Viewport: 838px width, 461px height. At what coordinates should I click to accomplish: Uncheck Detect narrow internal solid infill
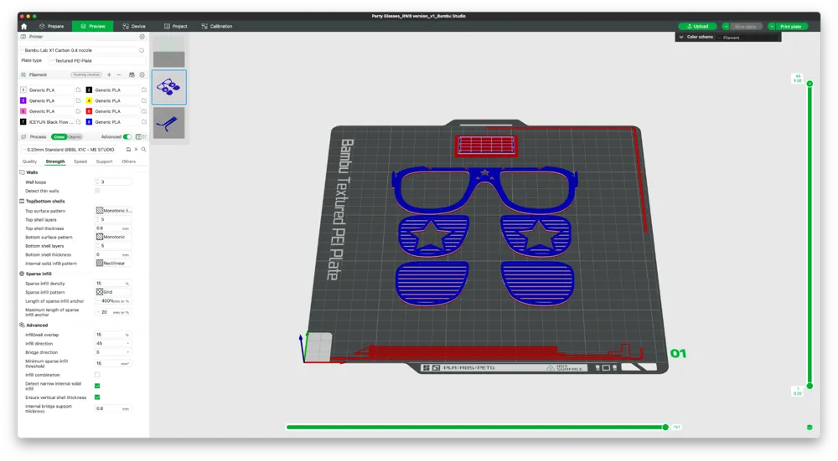(x=97, y=385)
